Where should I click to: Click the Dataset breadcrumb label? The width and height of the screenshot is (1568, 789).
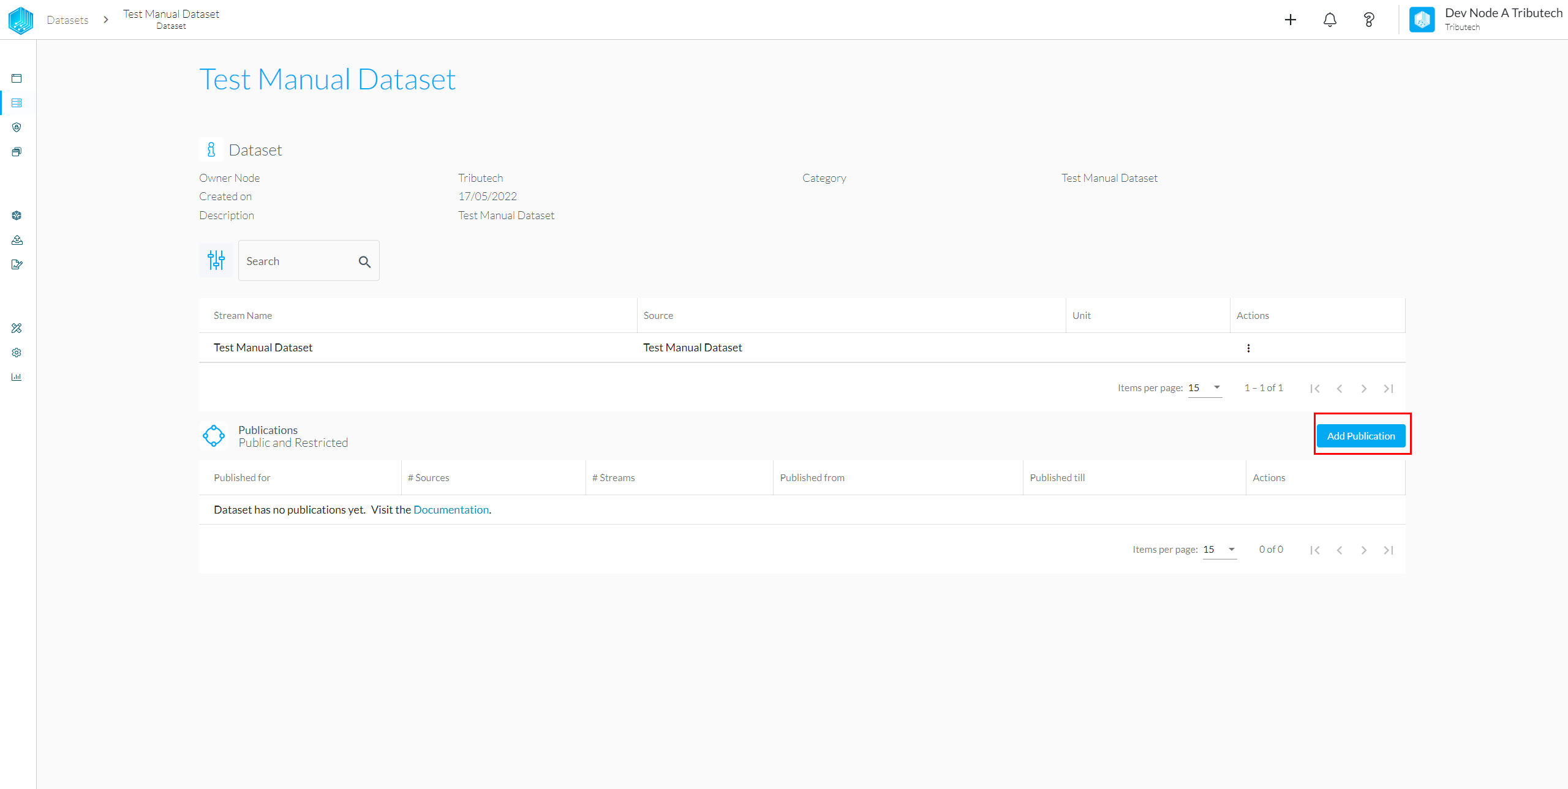pos(170,25)
